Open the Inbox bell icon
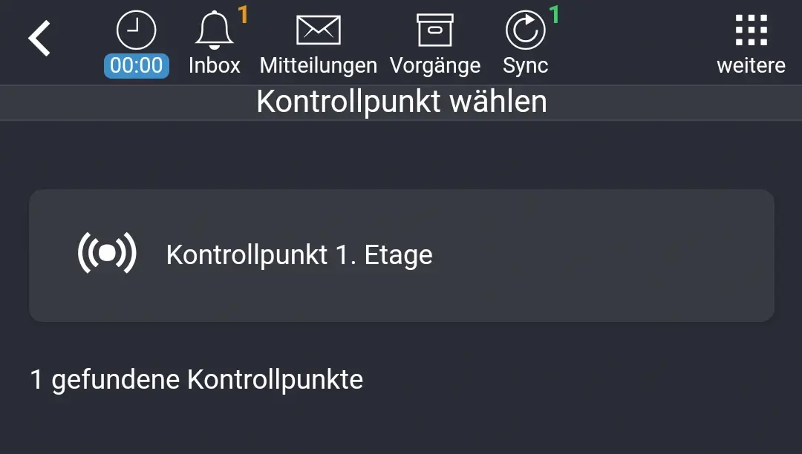The height and width of the screenshot is (454, 802). click(215, 30)
